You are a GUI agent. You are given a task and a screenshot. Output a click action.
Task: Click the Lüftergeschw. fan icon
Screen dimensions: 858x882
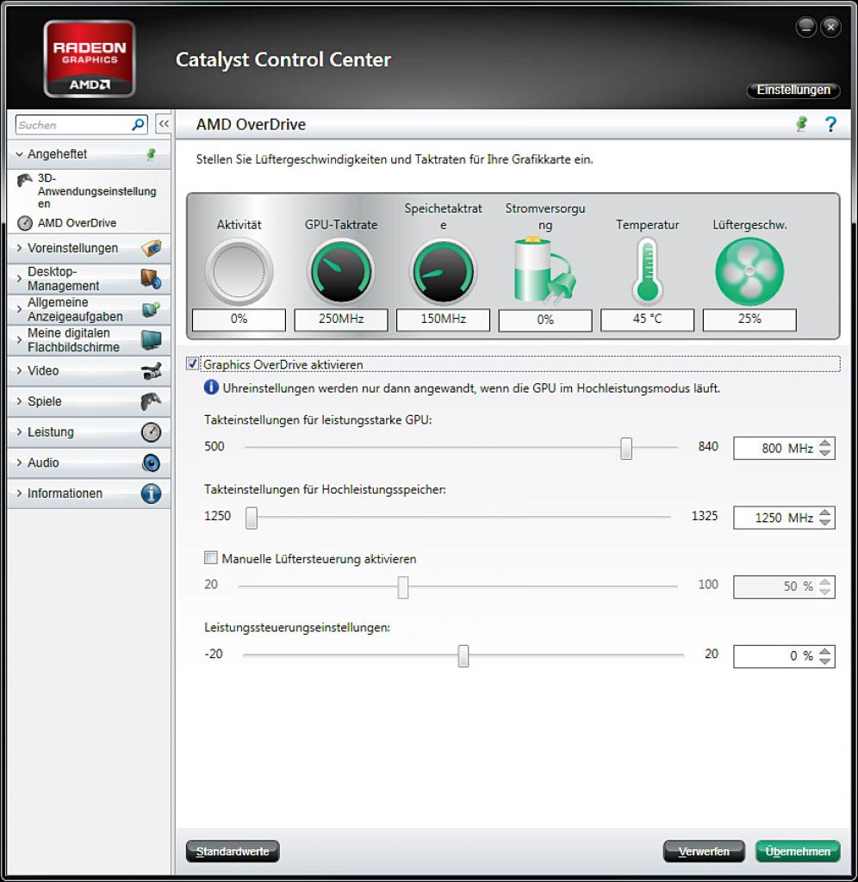749,271
